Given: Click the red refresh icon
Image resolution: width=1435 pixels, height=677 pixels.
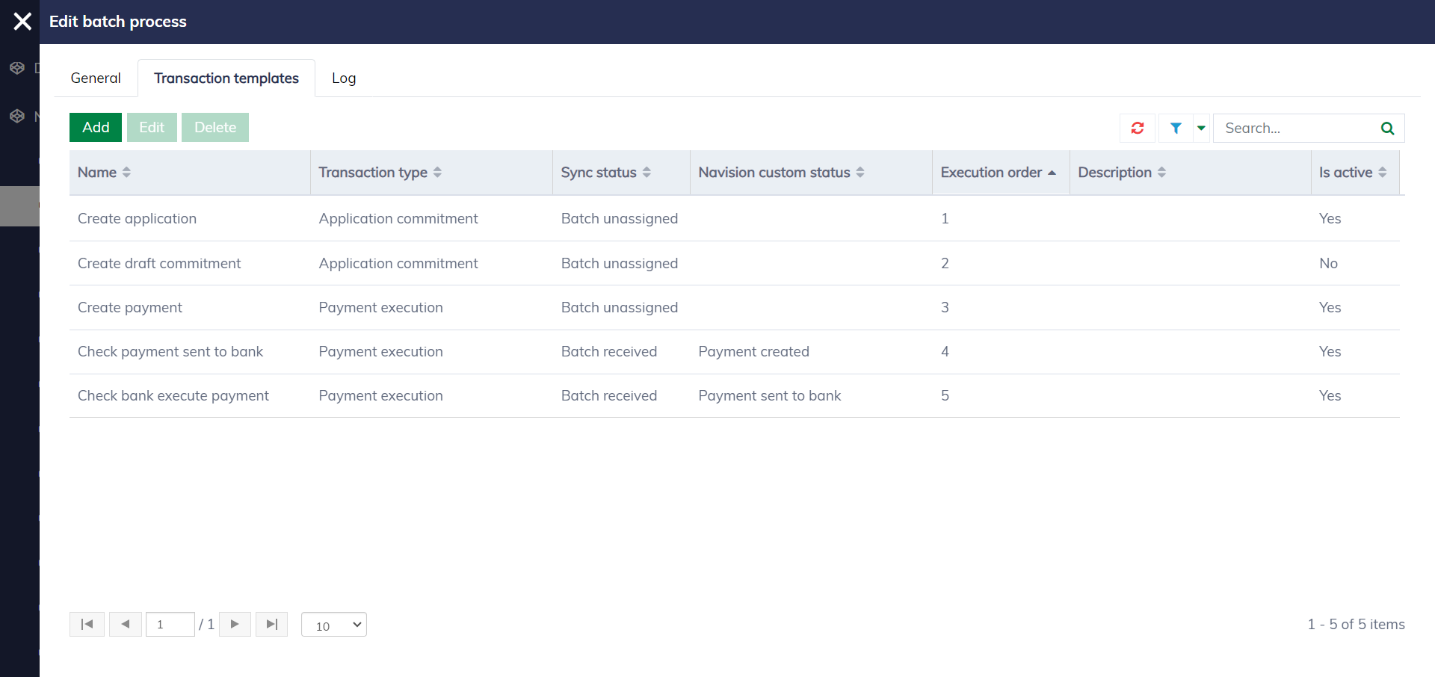Looking at the screenshot, I should (x=1137, y=128).
